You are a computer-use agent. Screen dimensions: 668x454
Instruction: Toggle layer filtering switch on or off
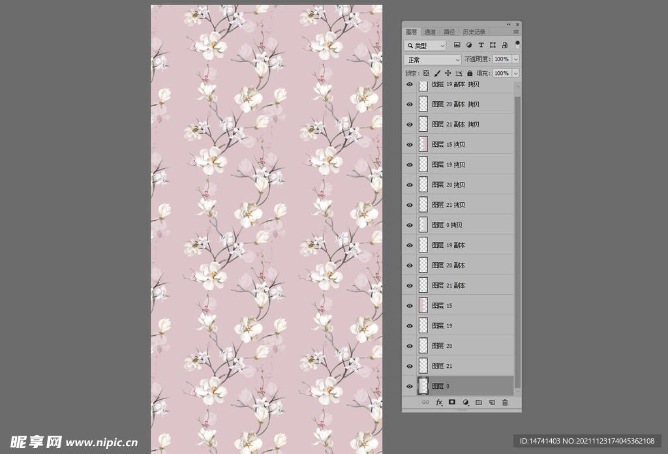click(517, 45)
